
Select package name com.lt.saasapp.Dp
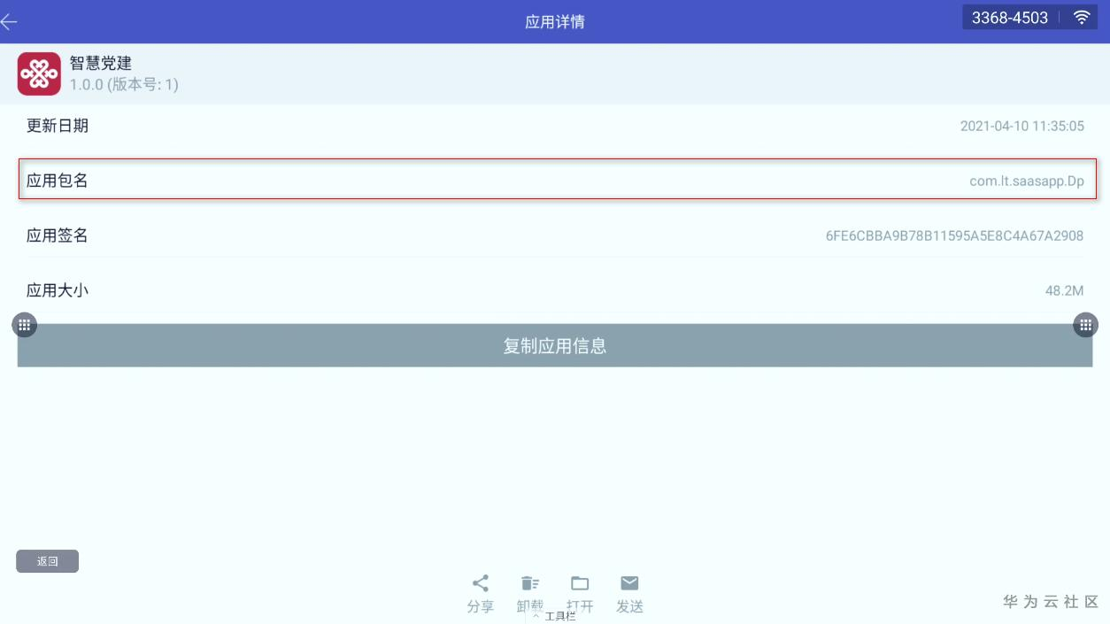[x=1027, y=181]
